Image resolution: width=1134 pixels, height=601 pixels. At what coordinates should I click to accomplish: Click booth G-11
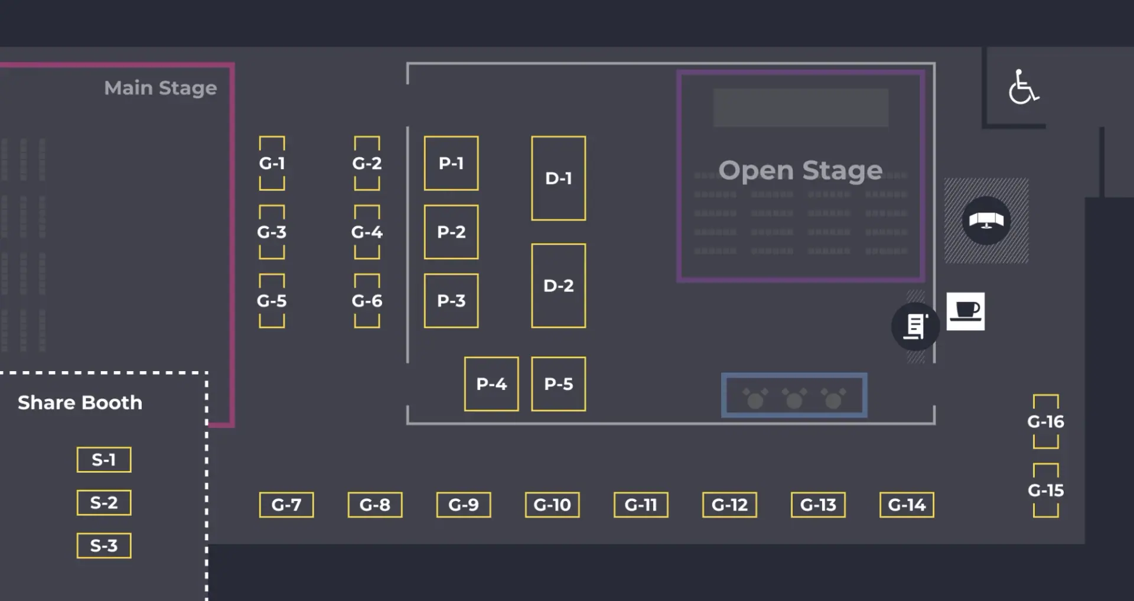tap(641, 505)
